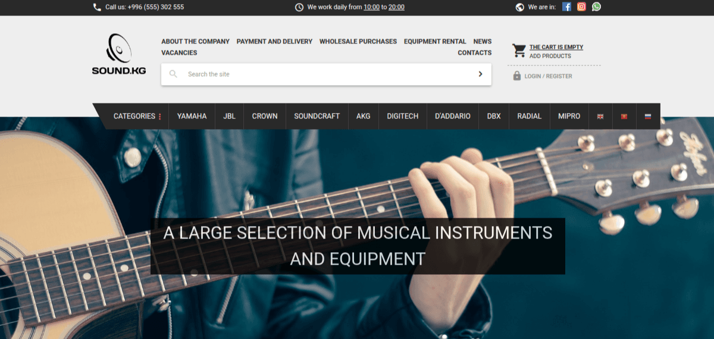Open the D'Addario brand tab

452,117
